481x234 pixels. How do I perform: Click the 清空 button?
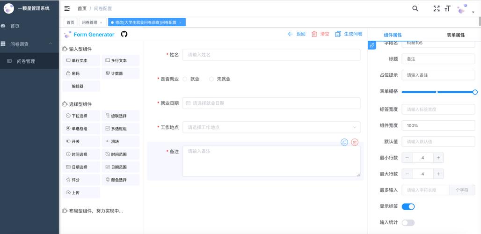click(320, 34)
